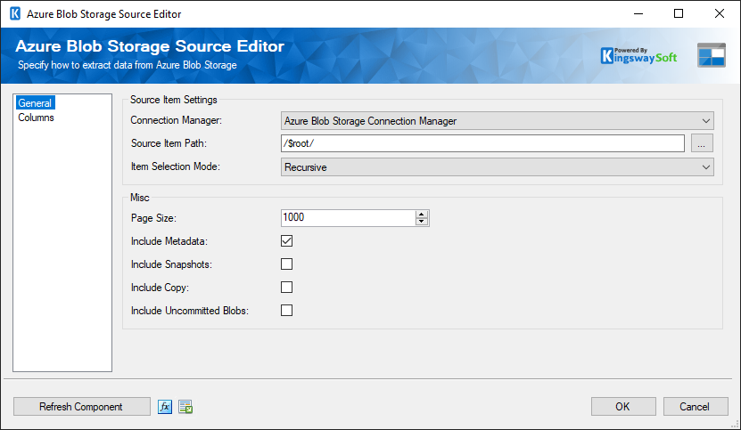Click the Azure Blob Storage component icon
This screenshot has height=430, width=741.
(712, 55)
